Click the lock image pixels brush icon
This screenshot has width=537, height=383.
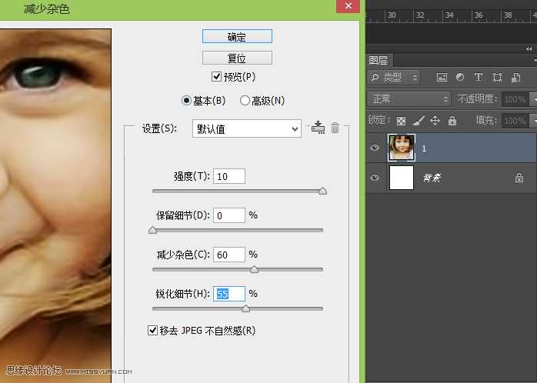418,121
